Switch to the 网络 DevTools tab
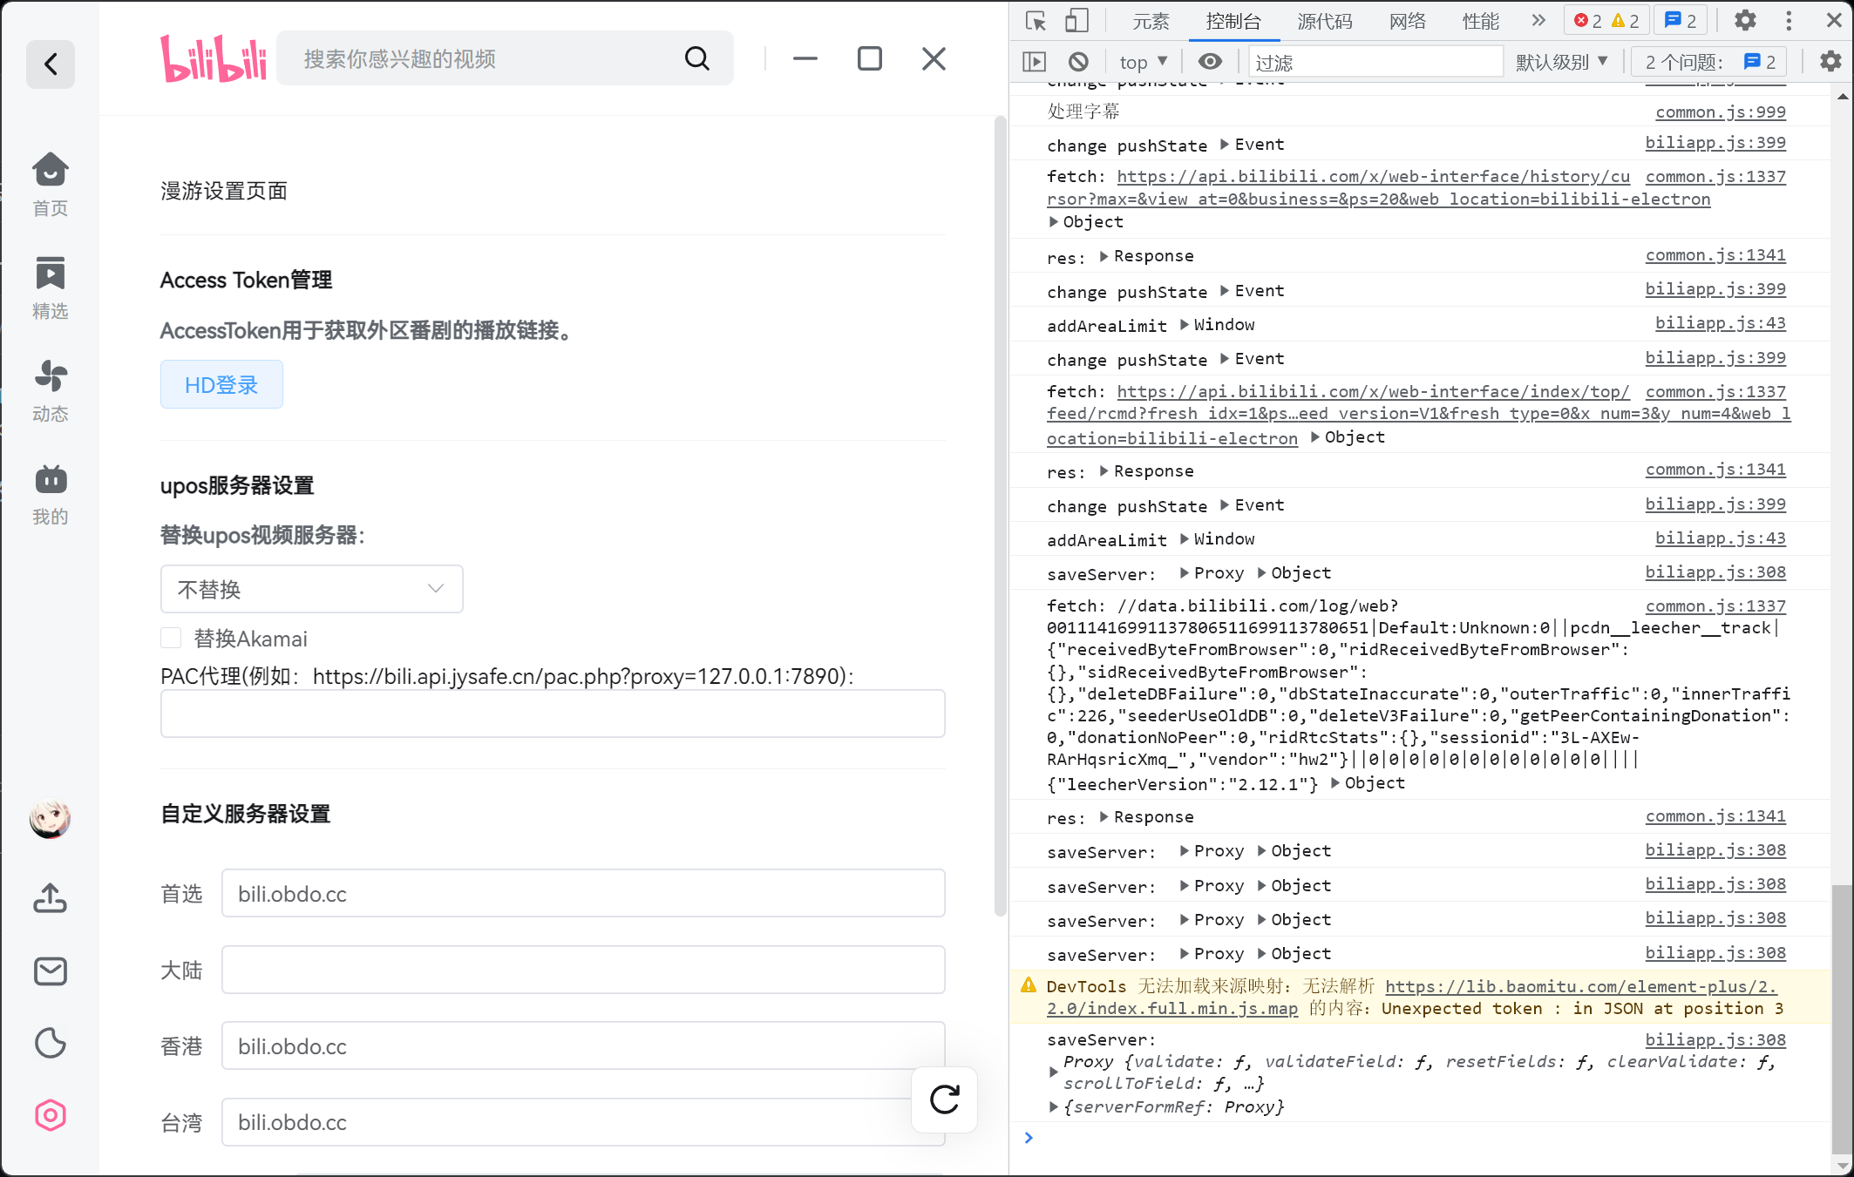Screen dimensions: 1854x1177 [1406, 21]
